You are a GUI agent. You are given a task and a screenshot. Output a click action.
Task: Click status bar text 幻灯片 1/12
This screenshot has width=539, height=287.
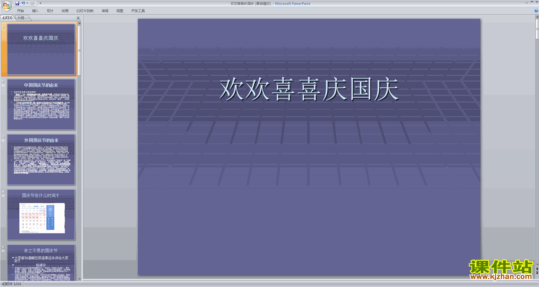[x=12, y=284]
